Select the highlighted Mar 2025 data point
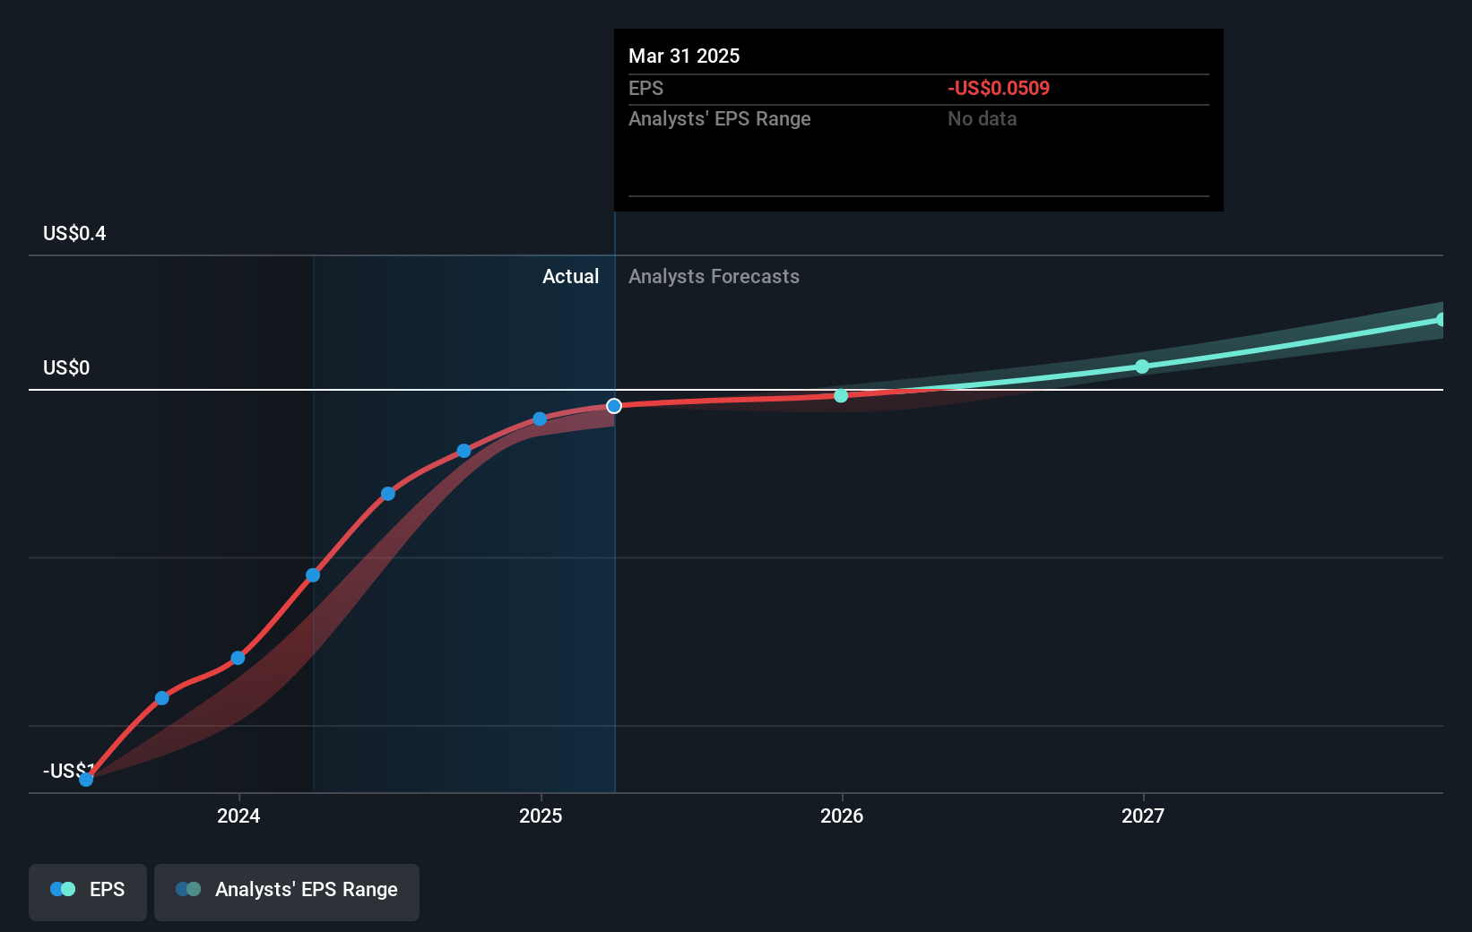Image resolution: width=1472 pixels, height=932 pixels. (613, 405)
